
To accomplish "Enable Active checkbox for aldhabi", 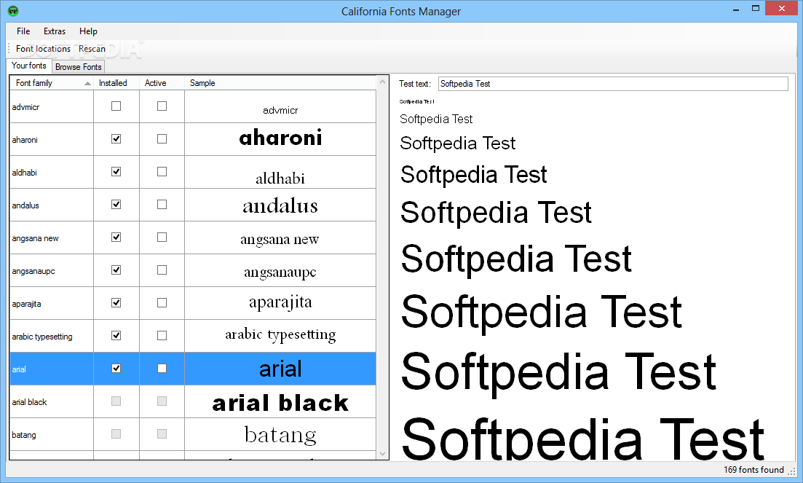I will pyautogui.click(x=162, y=172).
